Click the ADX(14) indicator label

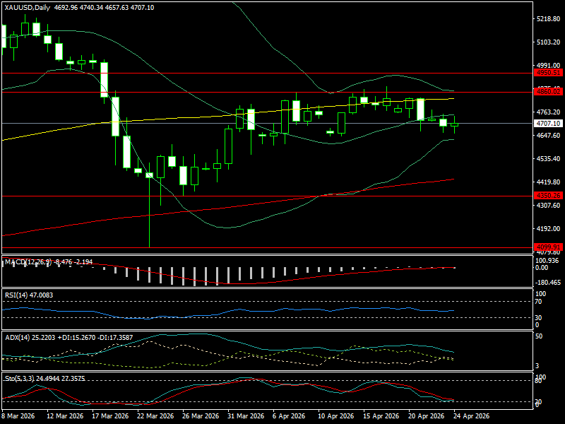(19, 338)
